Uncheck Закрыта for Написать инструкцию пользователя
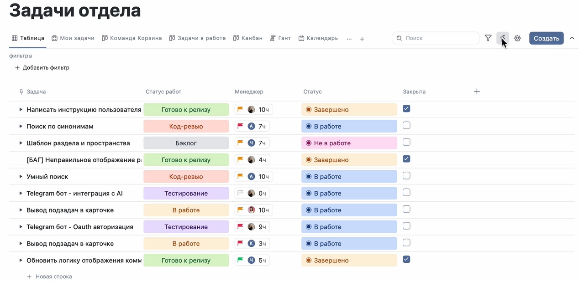The width and height of the screenshot is (579, 281). (406, 109)
